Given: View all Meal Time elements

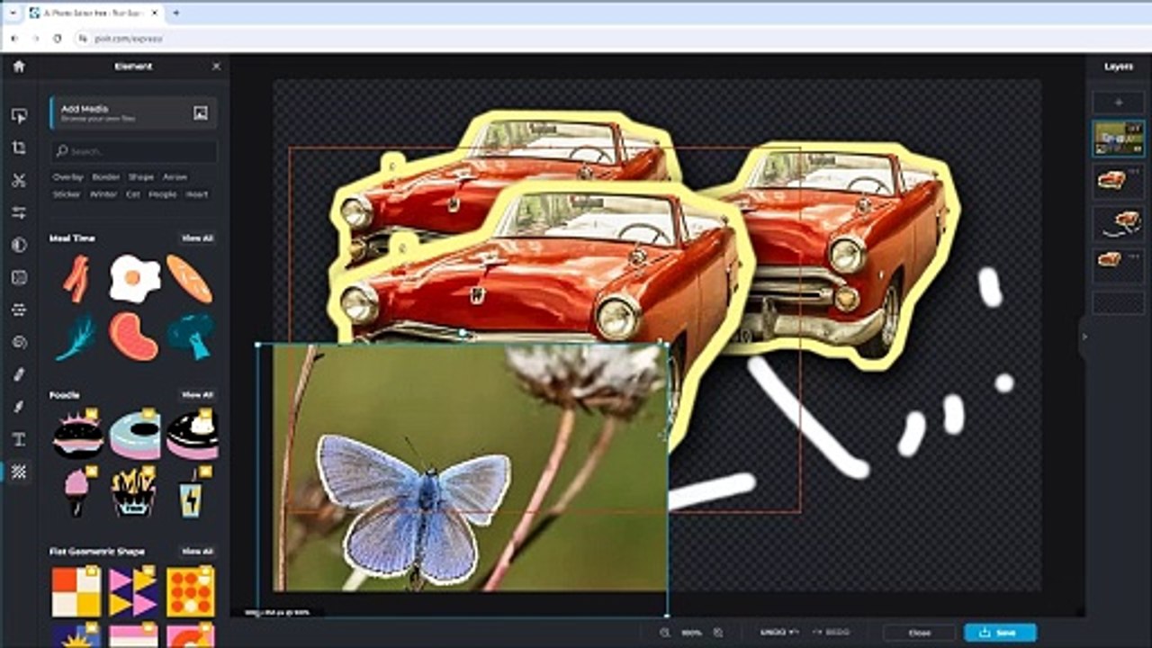Looking at the screenshot, I should (197, 238).
